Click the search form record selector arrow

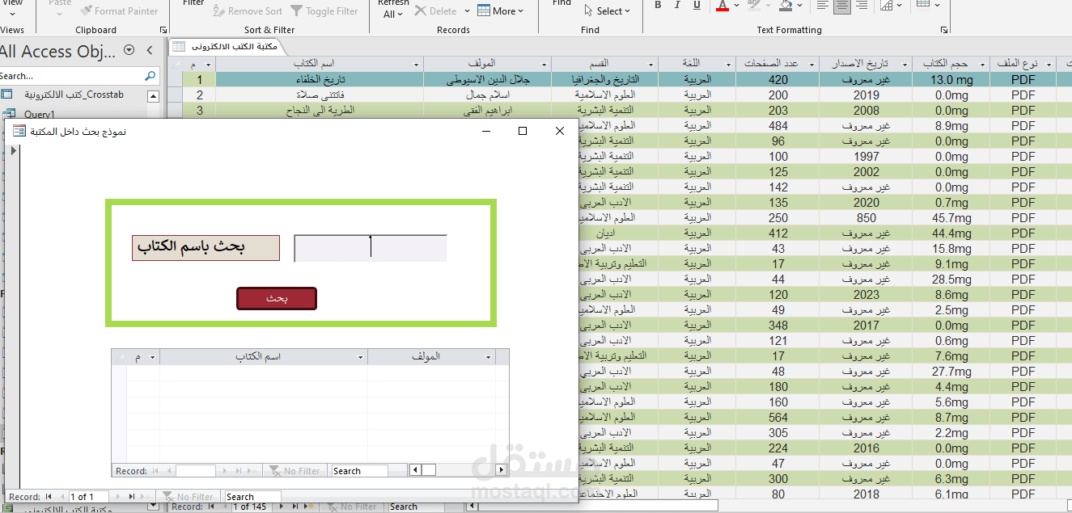click(x=12, y=150)
